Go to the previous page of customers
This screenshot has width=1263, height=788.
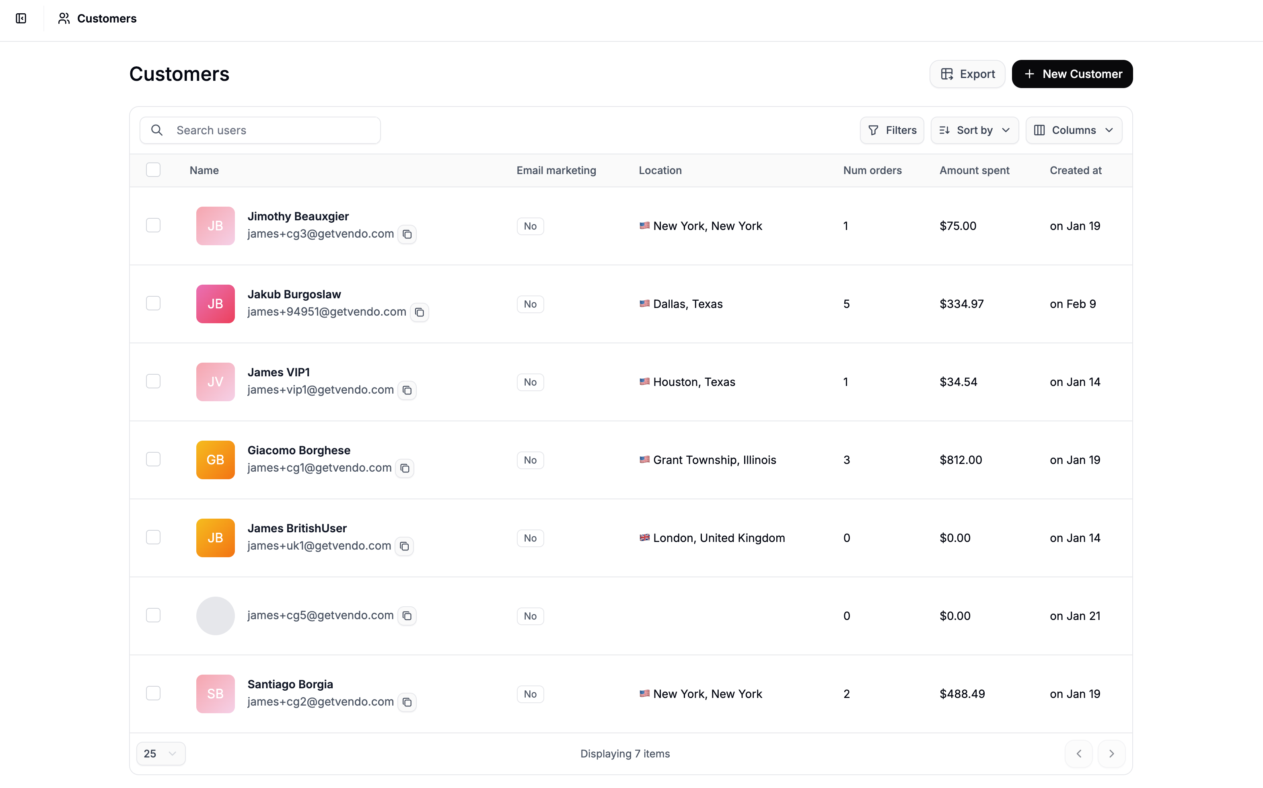pos(1078,753)
